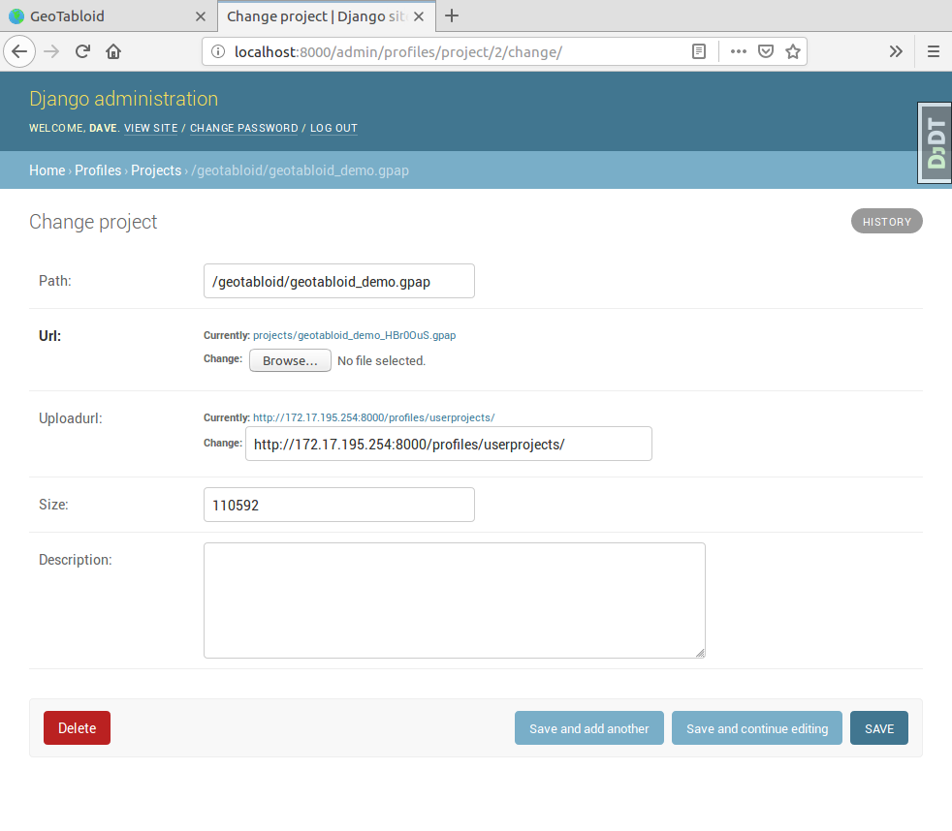Image resolution: width=952 pixels, height=831 pixels.
Task: Click the red Delete button
Action: pyautogui.click(x=78, y=728)
